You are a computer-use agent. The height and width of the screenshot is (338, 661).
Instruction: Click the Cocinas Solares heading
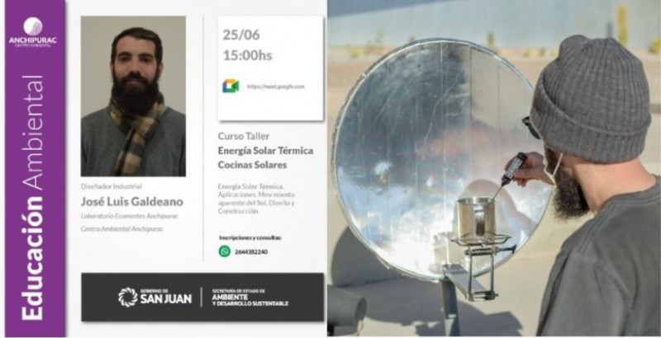click(x=252, y=165)
